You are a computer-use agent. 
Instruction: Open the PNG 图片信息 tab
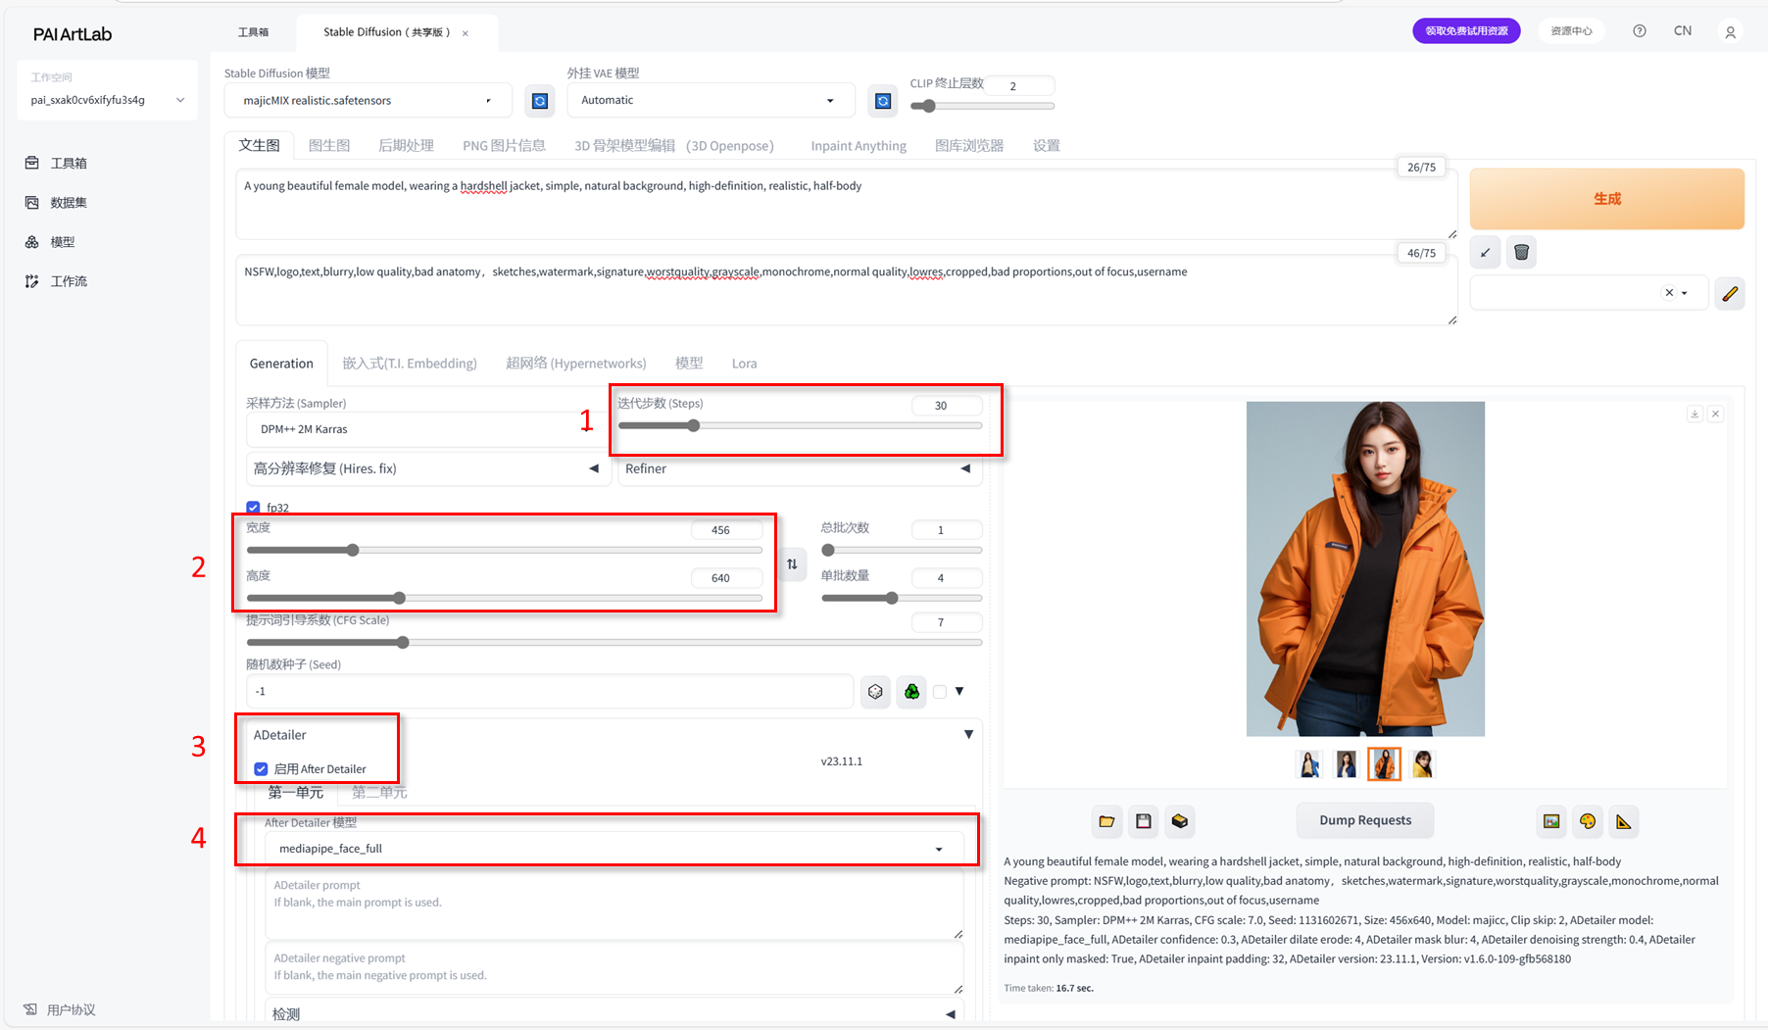pos(504,146)
